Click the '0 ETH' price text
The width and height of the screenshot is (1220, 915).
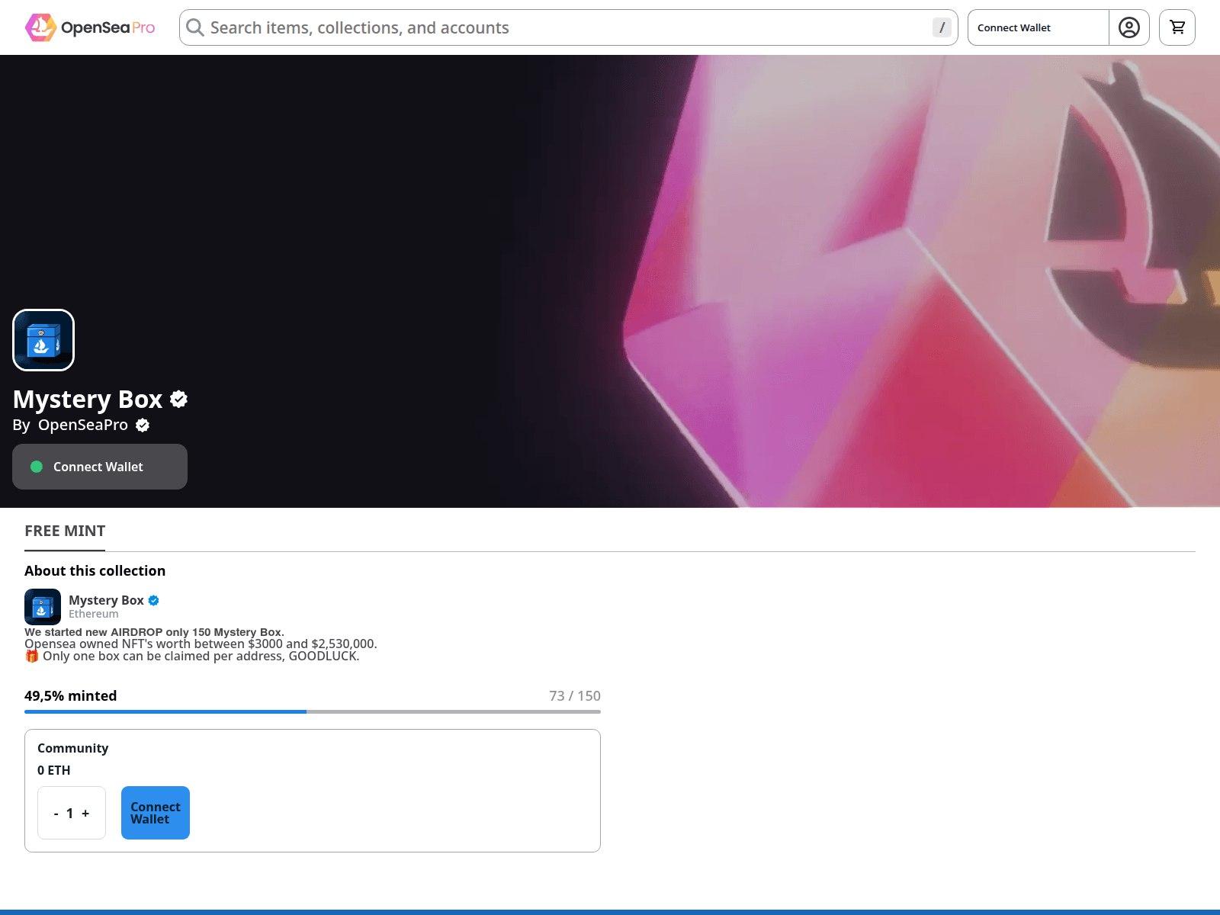pyautogui.click(x=54, y=770)
